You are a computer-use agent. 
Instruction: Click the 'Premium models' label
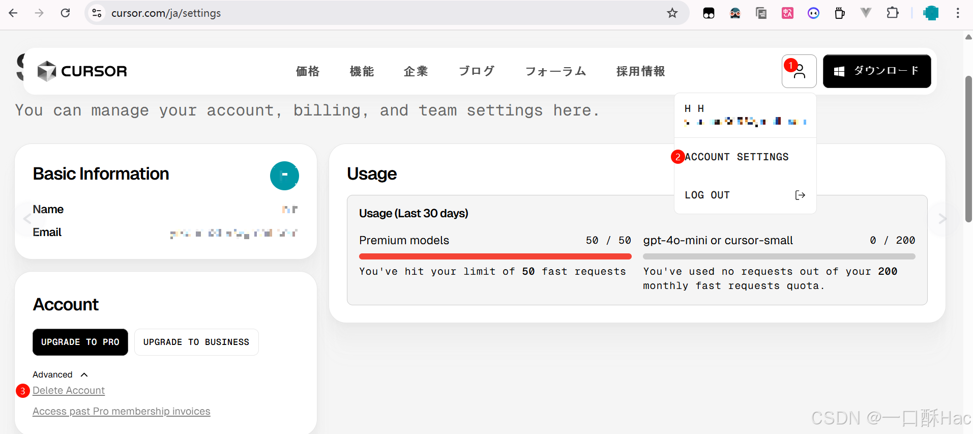pyautogui.click(x=404, y=240)
